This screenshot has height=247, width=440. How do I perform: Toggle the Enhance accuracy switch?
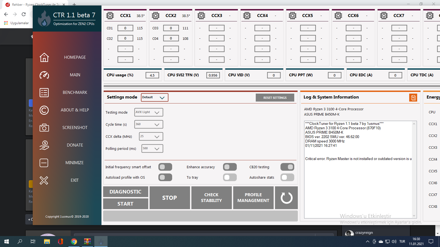point(230,167)
